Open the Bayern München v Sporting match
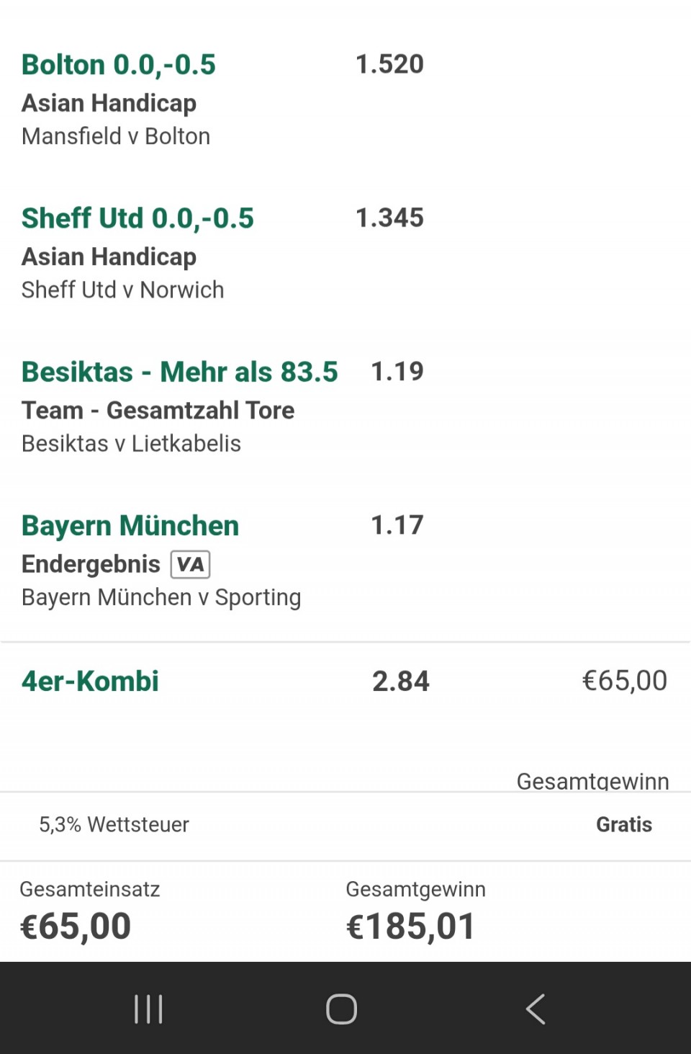Viewport: 691px width, 1054px height. 161,597
